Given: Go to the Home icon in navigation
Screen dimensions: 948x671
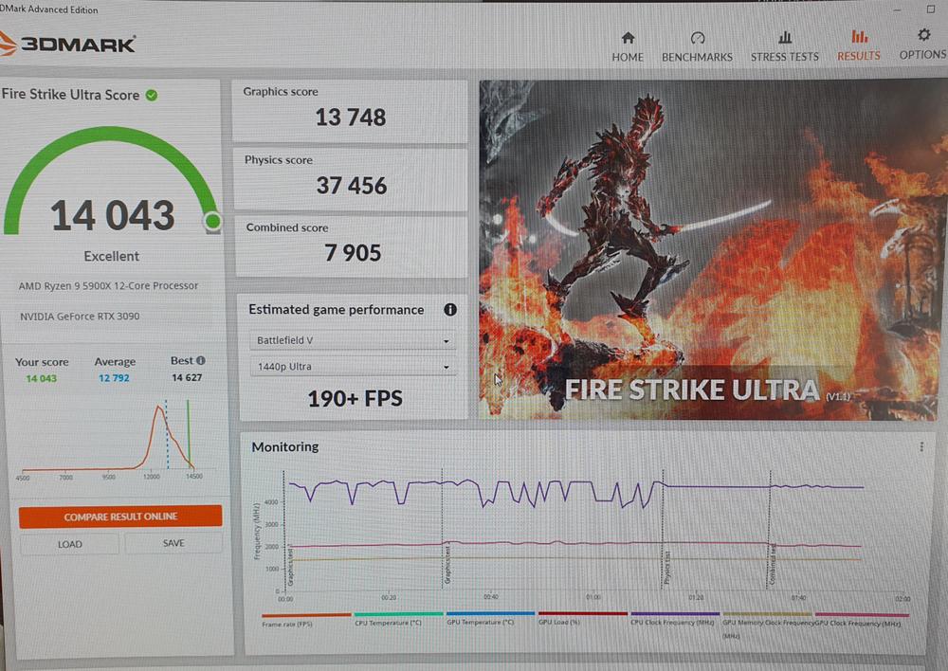Looking at the screenshot, I should 628,38.
